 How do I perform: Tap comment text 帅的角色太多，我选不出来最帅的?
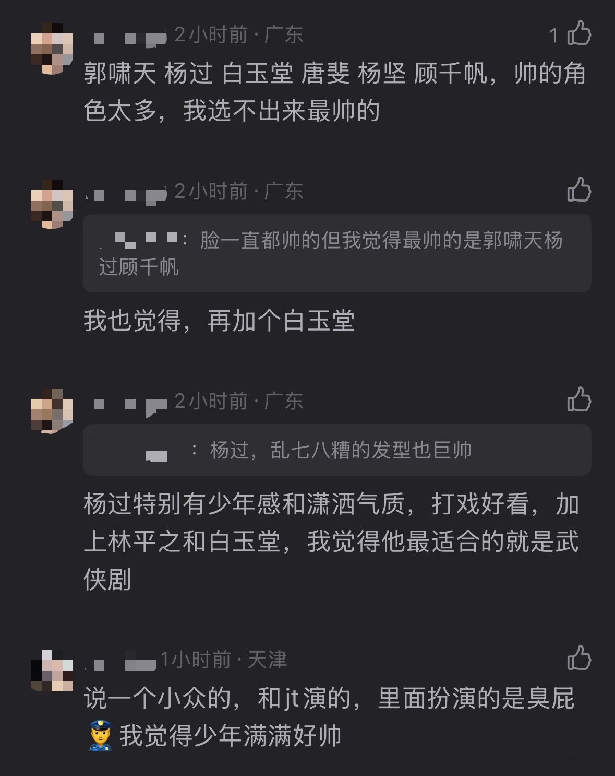334,92
